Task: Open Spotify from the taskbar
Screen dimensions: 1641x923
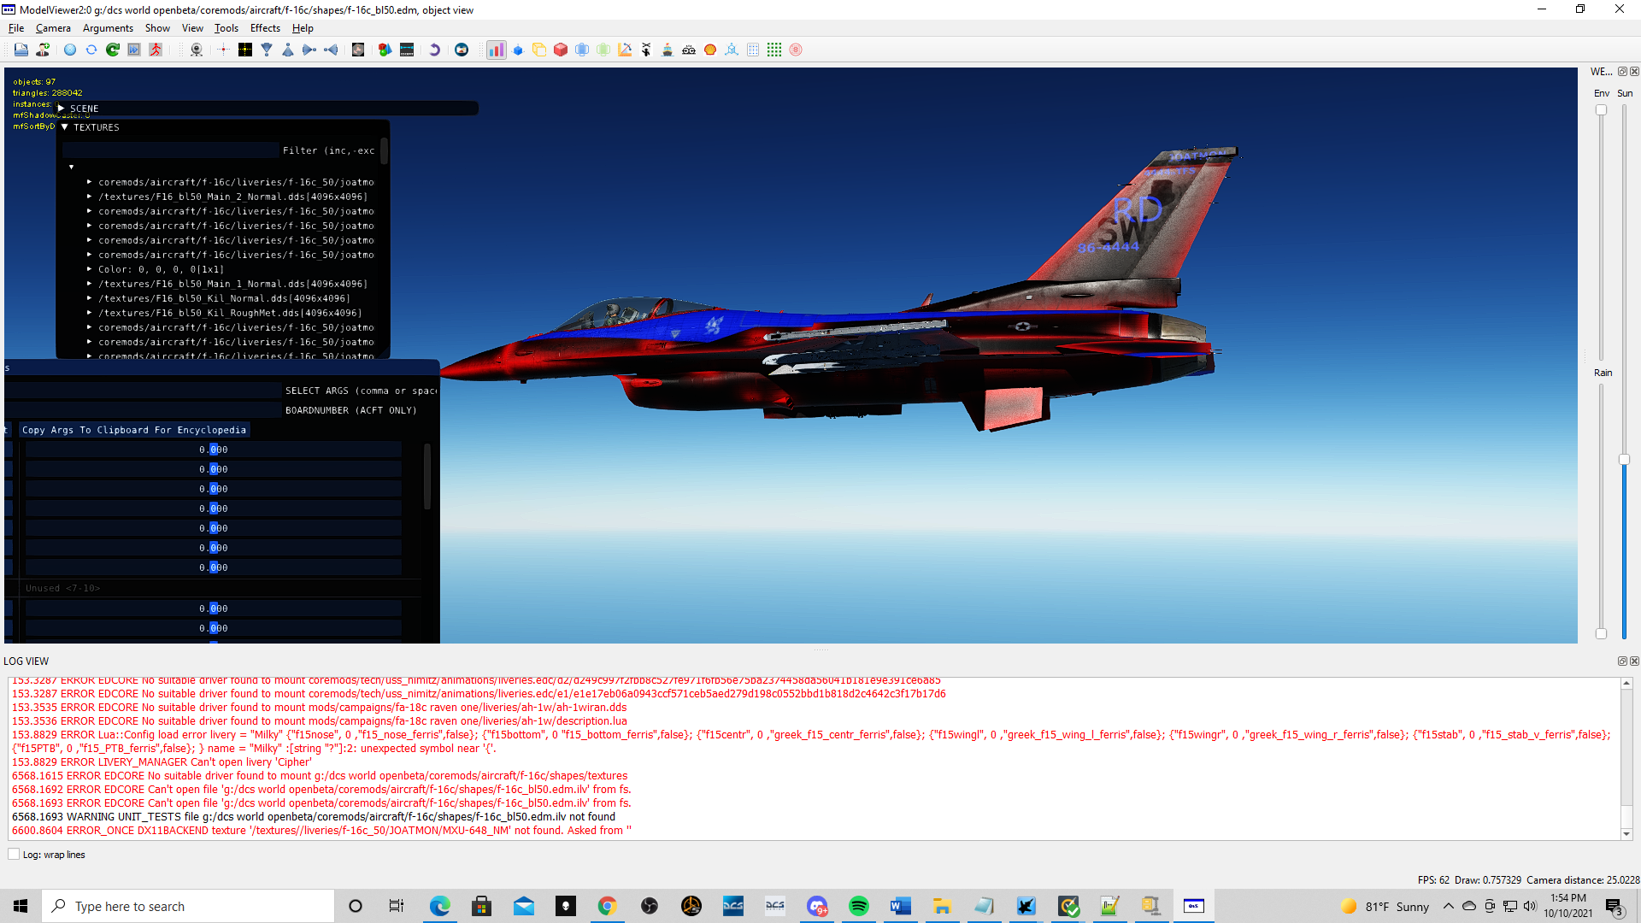Action: (858, 906)
